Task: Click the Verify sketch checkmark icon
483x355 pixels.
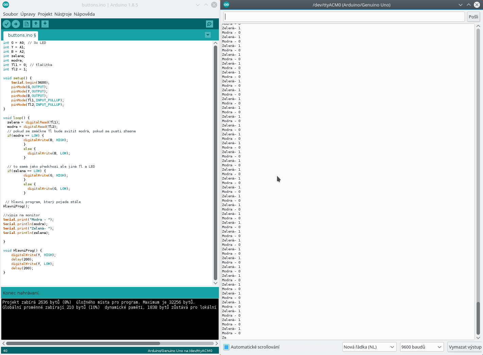Action: coord(6,24)
